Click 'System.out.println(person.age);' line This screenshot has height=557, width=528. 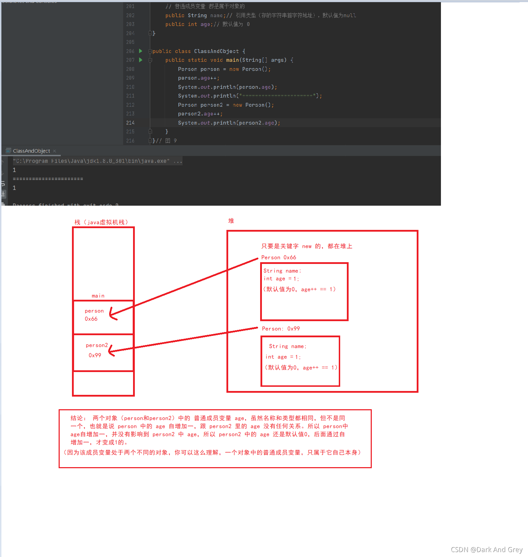[x=227, y=87]
